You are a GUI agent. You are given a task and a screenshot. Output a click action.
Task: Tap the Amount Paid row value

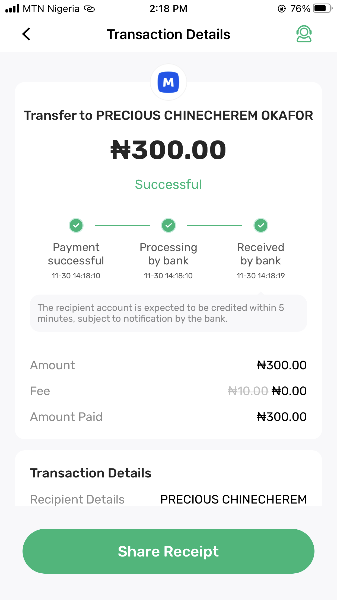coord(282,417)
